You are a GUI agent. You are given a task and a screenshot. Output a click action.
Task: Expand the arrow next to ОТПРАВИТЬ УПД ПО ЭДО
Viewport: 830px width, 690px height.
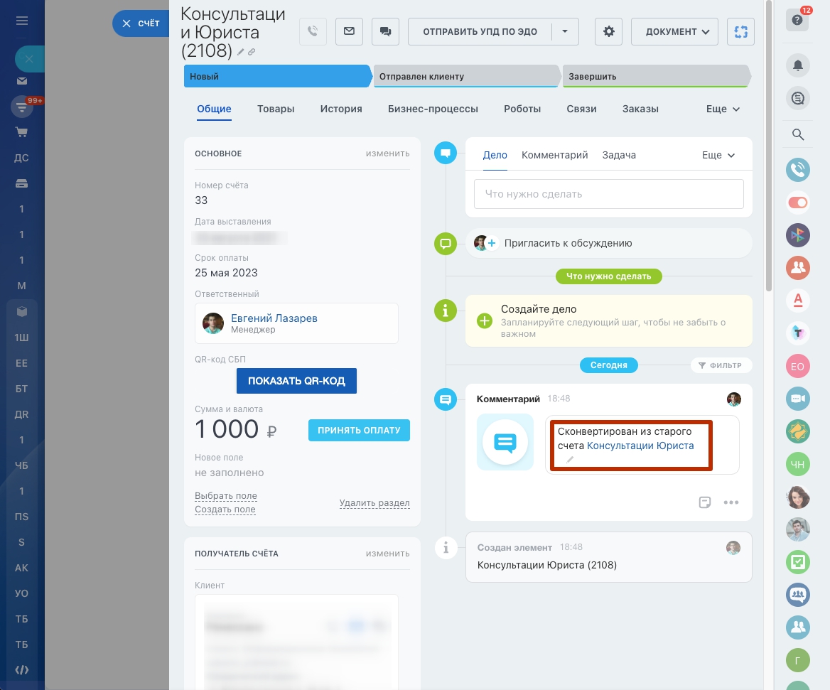pos(565,32)
